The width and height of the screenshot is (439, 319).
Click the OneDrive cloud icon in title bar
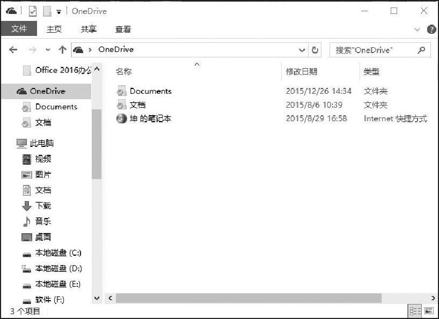click(11, 11)
